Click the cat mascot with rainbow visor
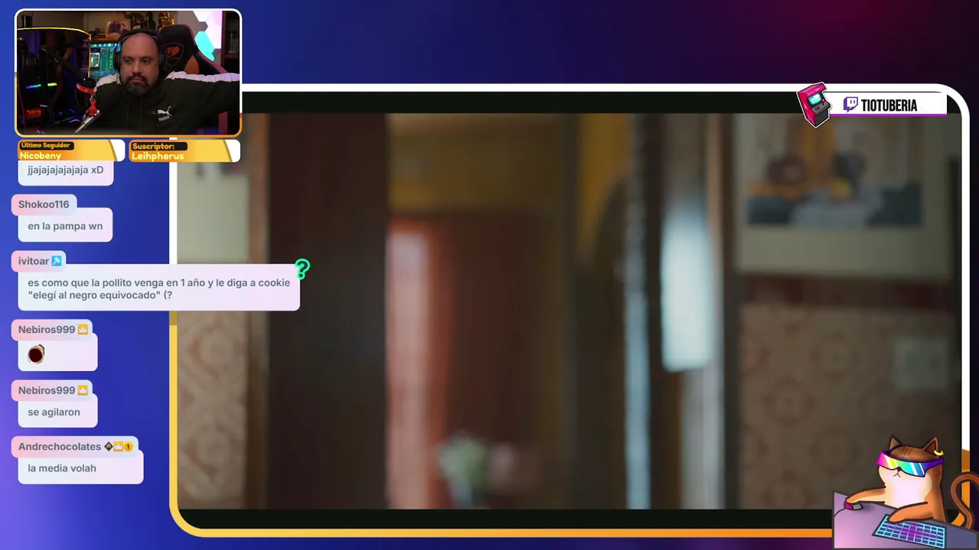The height and width of the screenshot is (550, 979). (x=907, y=492)
